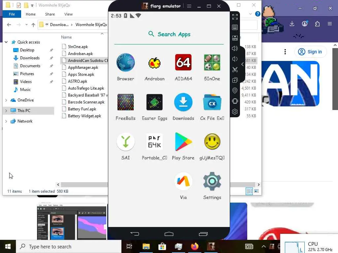The height and width of the screenshot is (253, 338).
Task: Tap the Android recent apps button
Action: pos(203,234)
